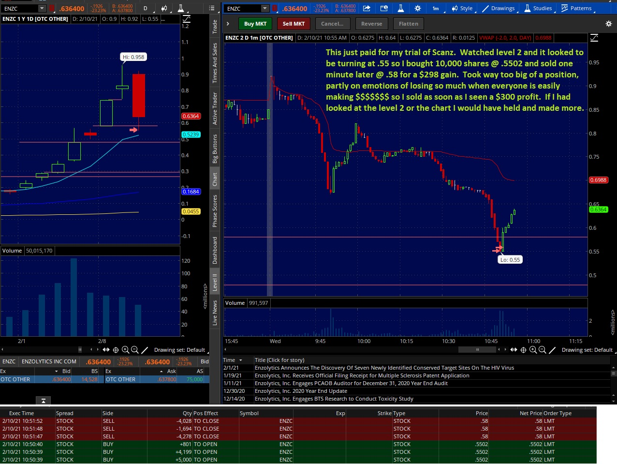Open the 2020 Year End Update story

301,391
